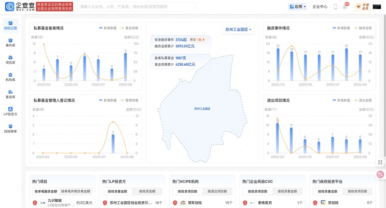Click the mobile phone icon in header

tap(335, 7)
